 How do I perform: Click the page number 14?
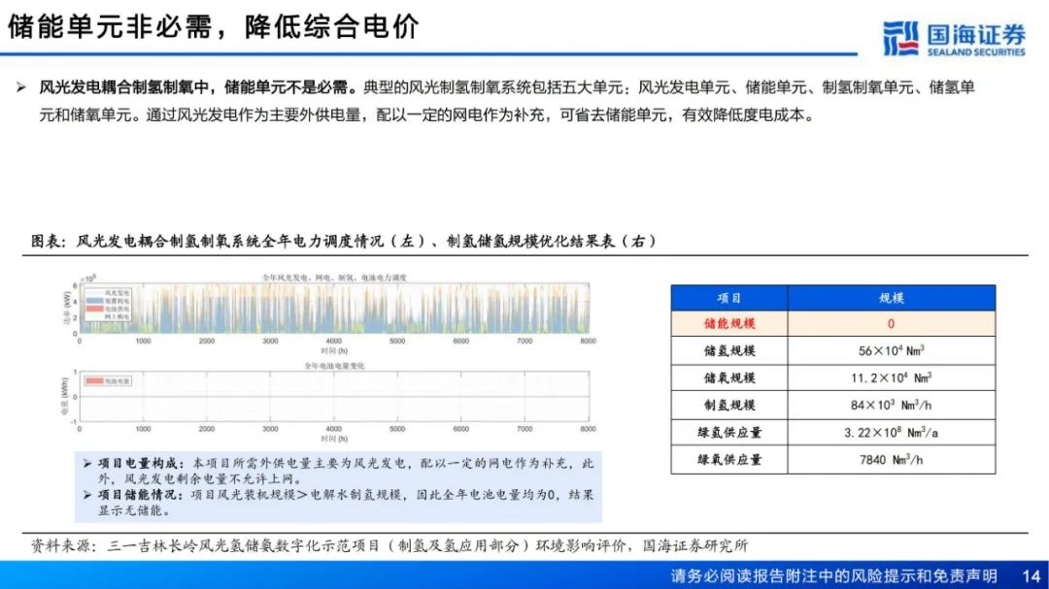(x=1031, y=575)
